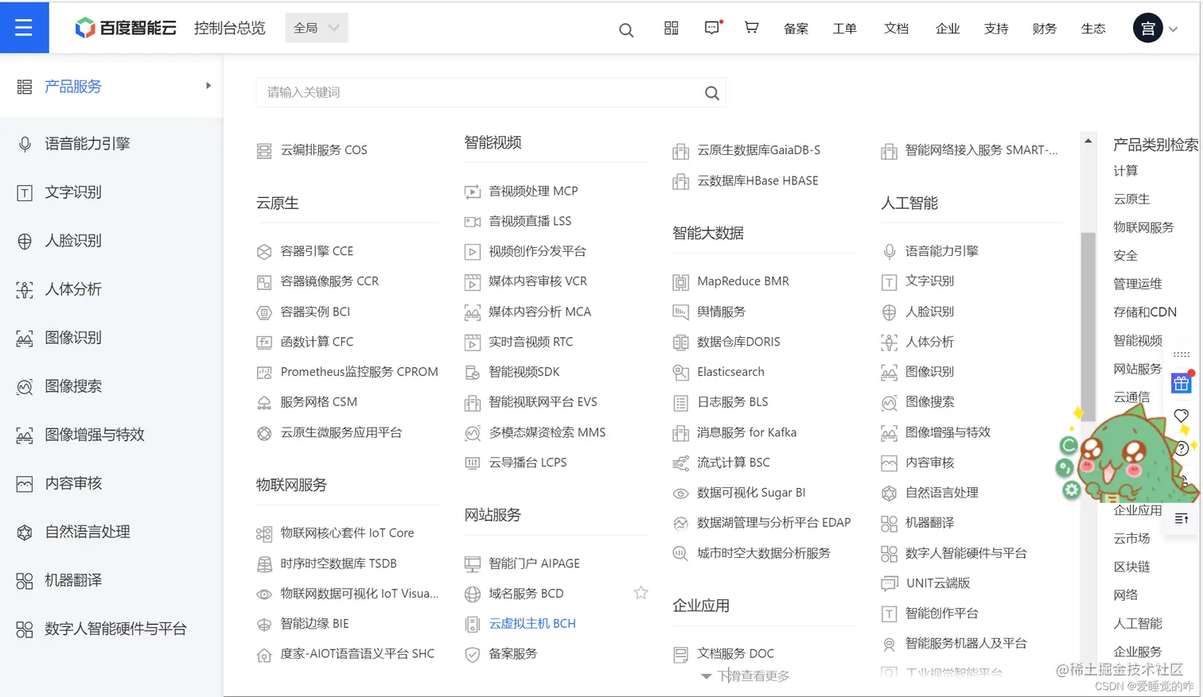Image resolution: width=1203 pixels, height=697 pixels.
Task: Favorite 域名服务 BCD with star icon
Action: coord(640,592)
